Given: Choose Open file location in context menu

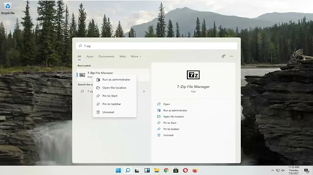Looking at the screenshot, I should click(115, 87).
